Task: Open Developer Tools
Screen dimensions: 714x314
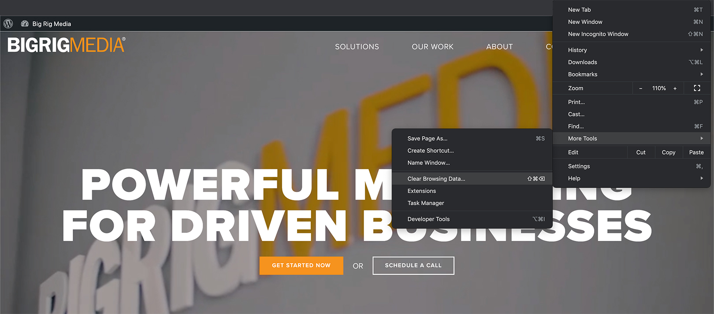Action: [472, 219]
